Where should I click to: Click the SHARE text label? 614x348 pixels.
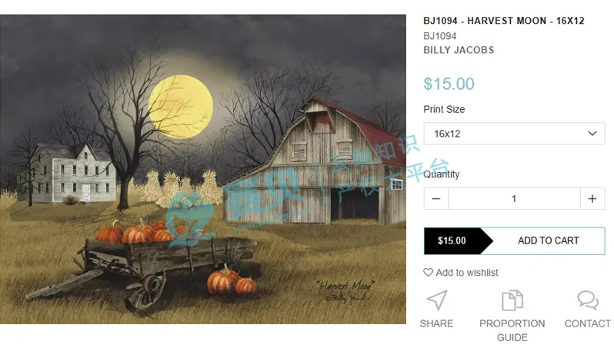(x=436, y=323)
